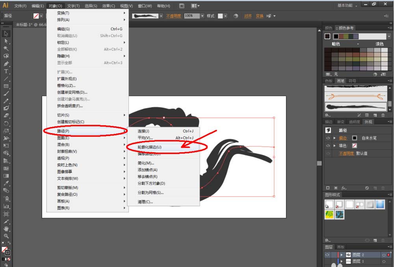This screenshot has width=394, height=267.
Task: Click the 描边 link in Appearance panel
Action: tap(343, 138)
